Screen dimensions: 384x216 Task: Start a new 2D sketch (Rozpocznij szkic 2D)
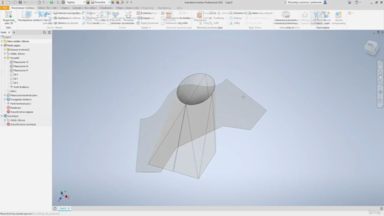[8, 18]
